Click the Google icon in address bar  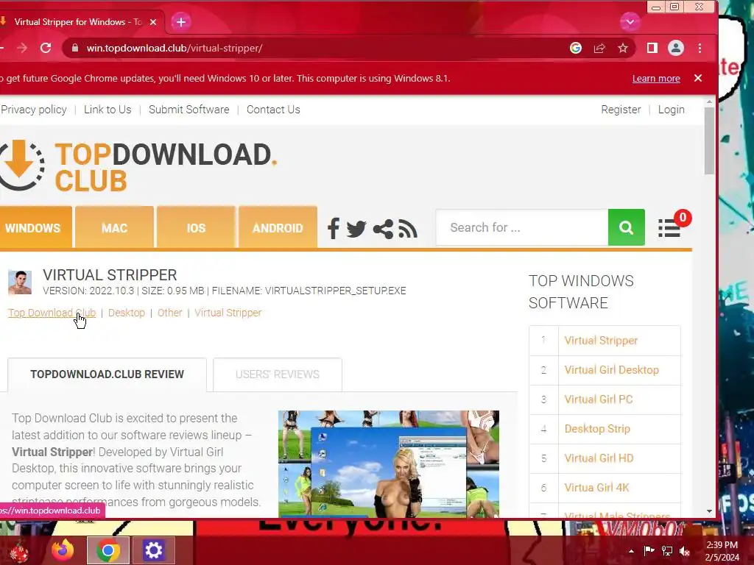pos(576,48)
